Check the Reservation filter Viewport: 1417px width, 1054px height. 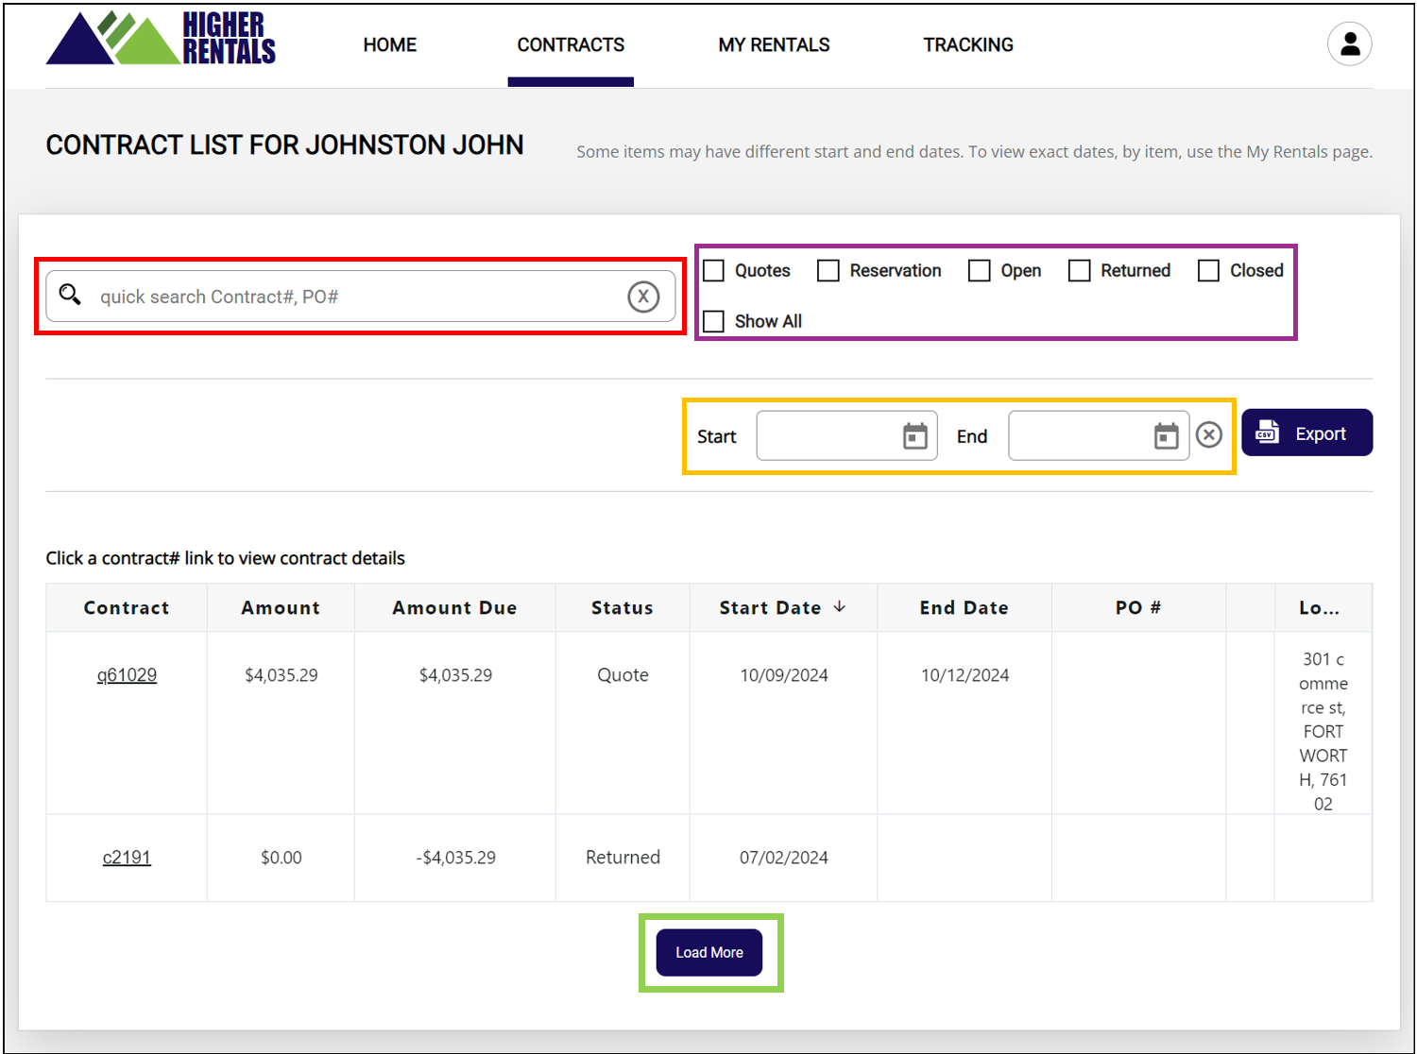click(828, 271)
